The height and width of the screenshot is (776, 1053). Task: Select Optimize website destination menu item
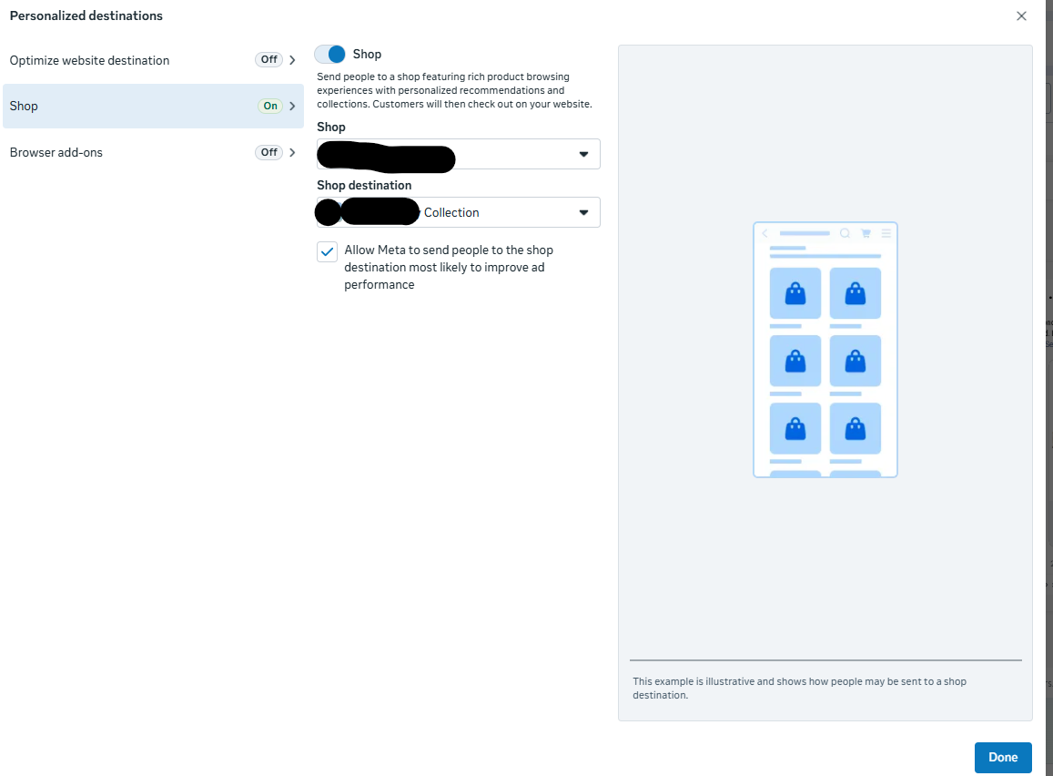[x=153, y=60]
